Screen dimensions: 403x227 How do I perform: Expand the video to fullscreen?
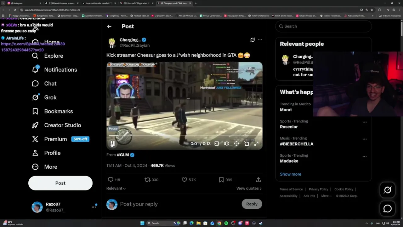(256, 144)
